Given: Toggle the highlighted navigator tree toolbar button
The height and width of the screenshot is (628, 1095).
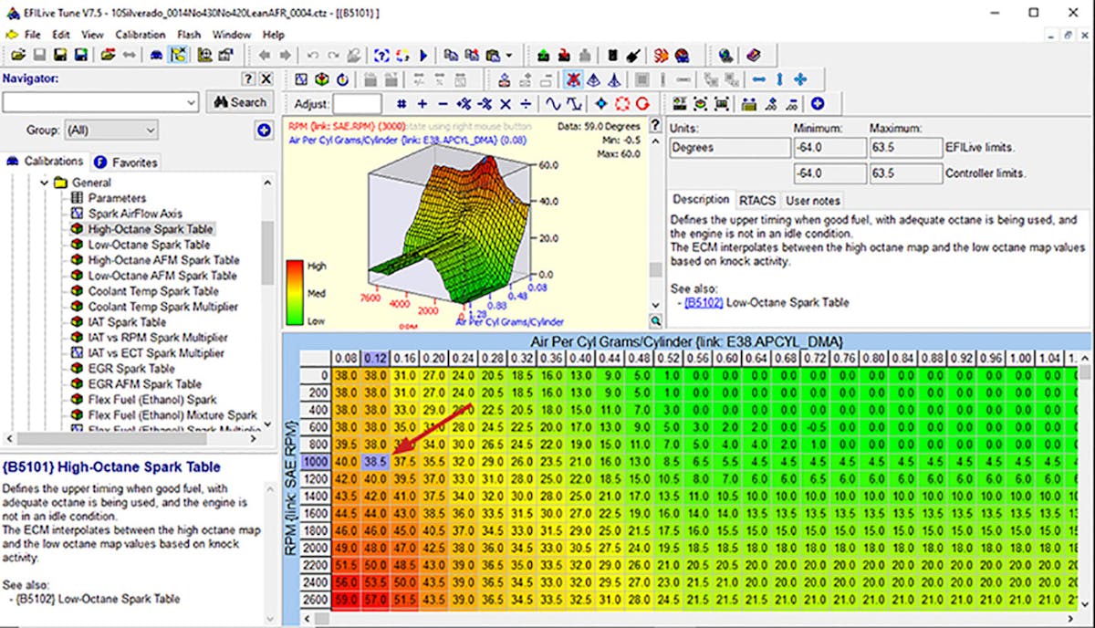Looking at the screenshot, I should coord(178,55).
